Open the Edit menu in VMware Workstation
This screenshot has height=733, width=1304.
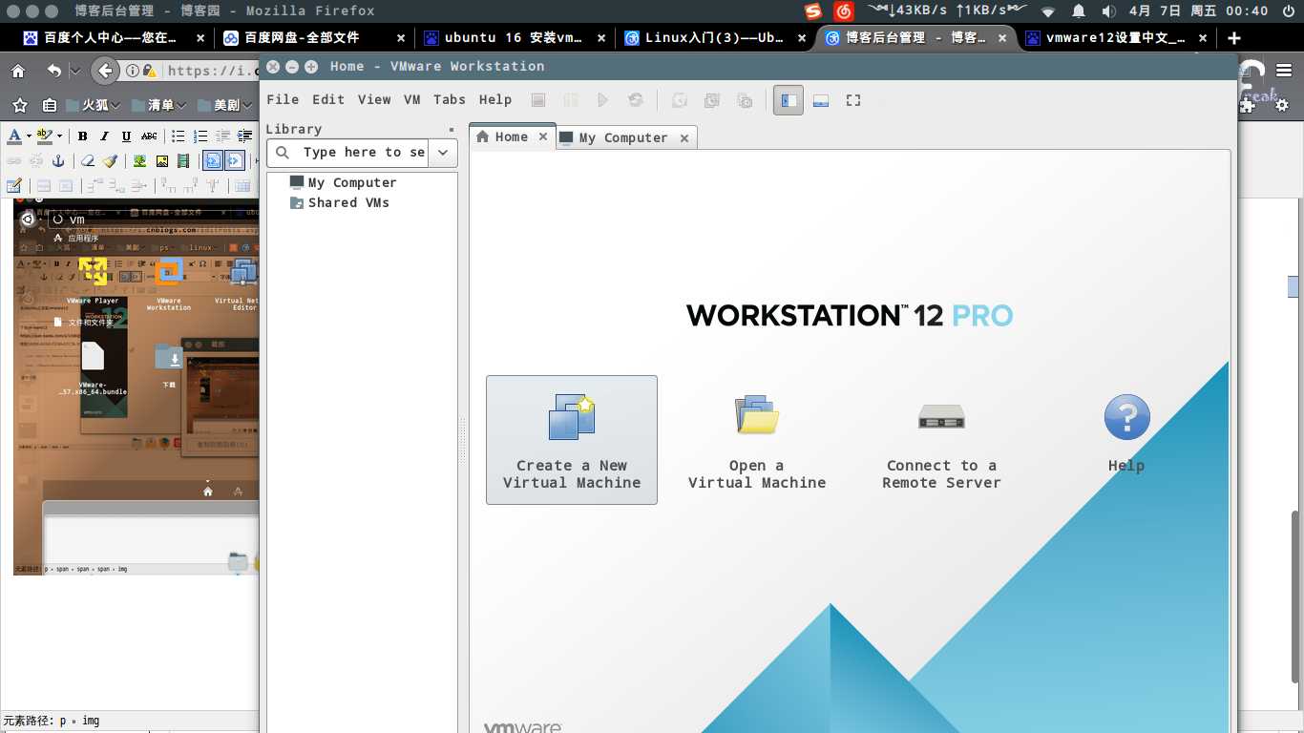tap(327, 99)
